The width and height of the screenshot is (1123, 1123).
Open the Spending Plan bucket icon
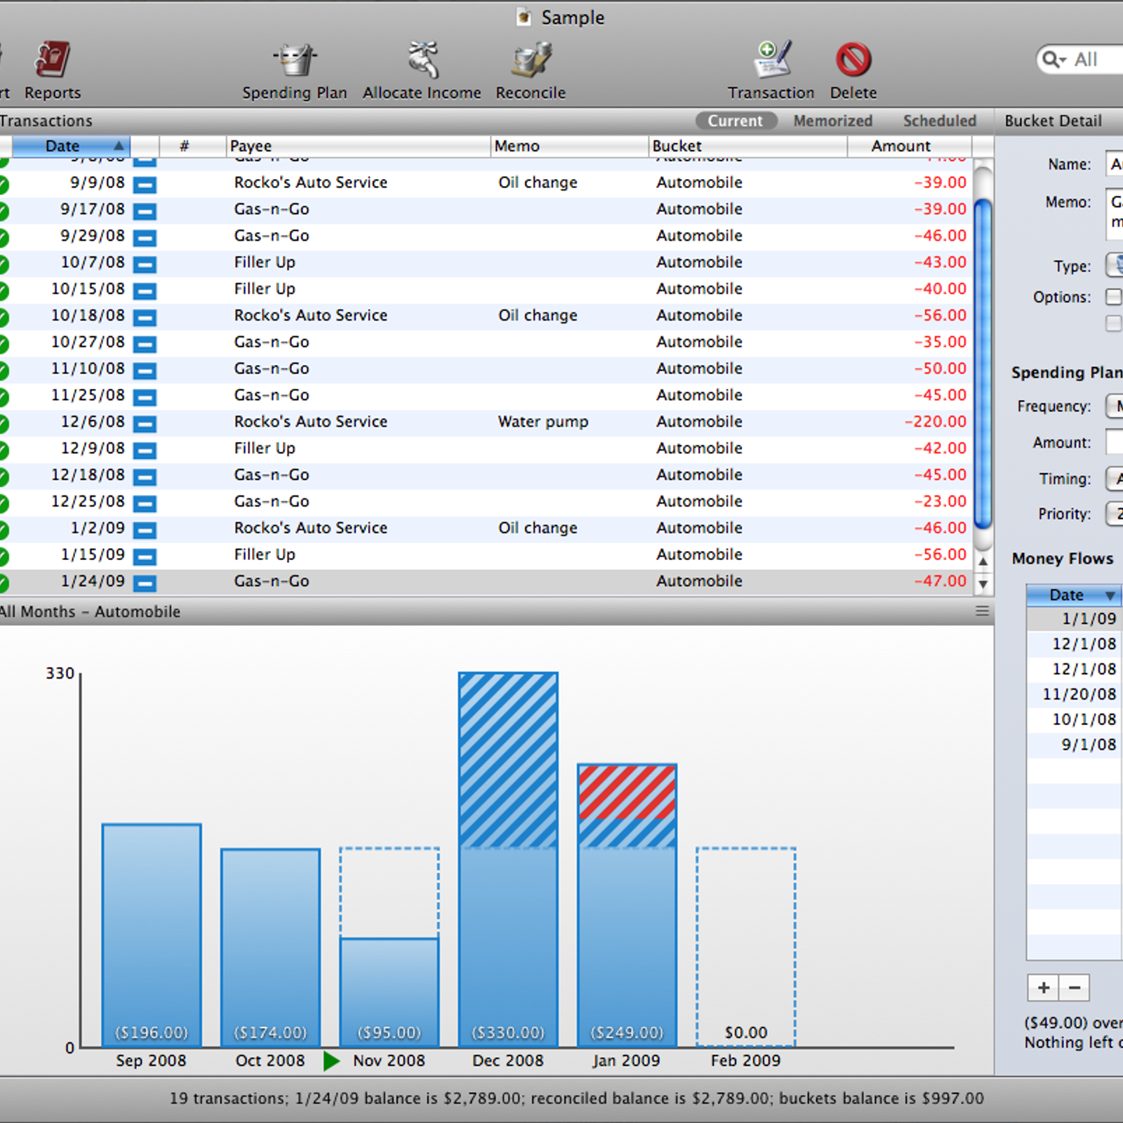coord(295,60)
